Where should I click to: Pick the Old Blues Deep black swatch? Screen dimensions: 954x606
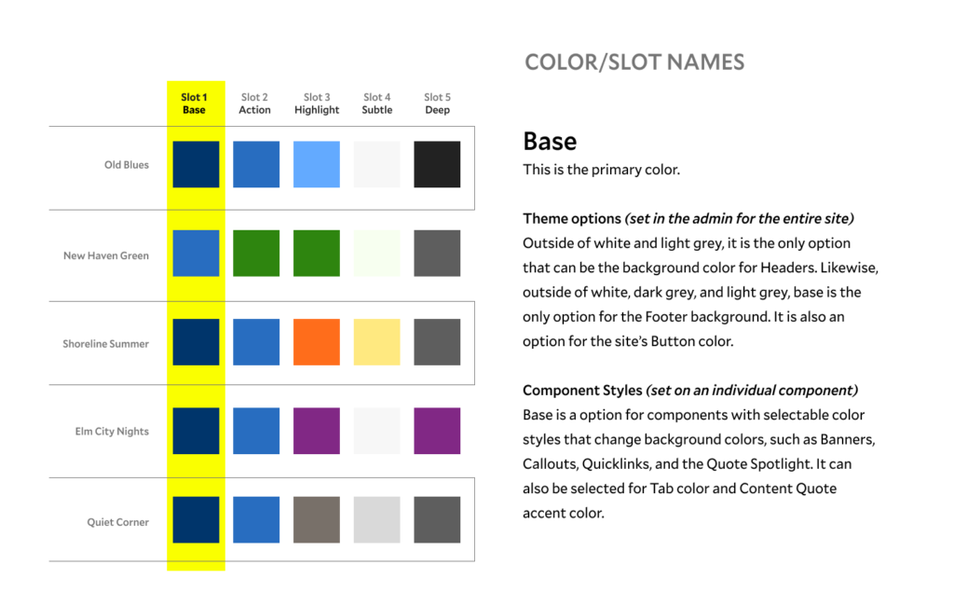point(437,164)
